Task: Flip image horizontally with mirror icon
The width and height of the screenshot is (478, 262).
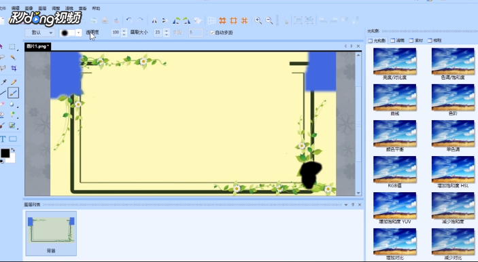Action: [x=154, y=20]
